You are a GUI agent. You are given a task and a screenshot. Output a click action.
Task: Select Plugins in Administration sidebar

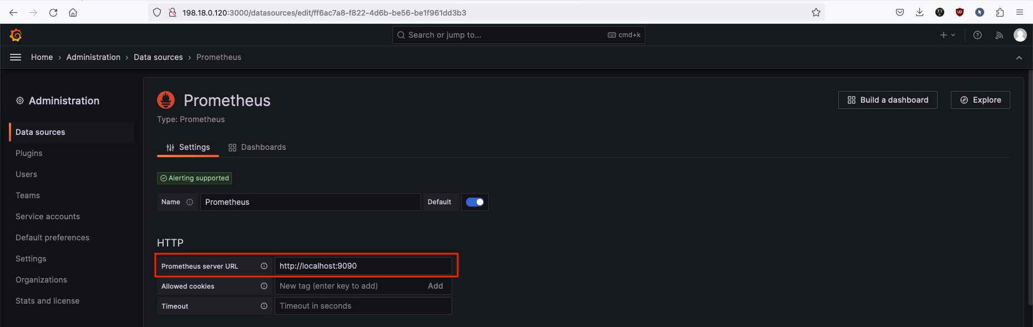click(29, 153)
